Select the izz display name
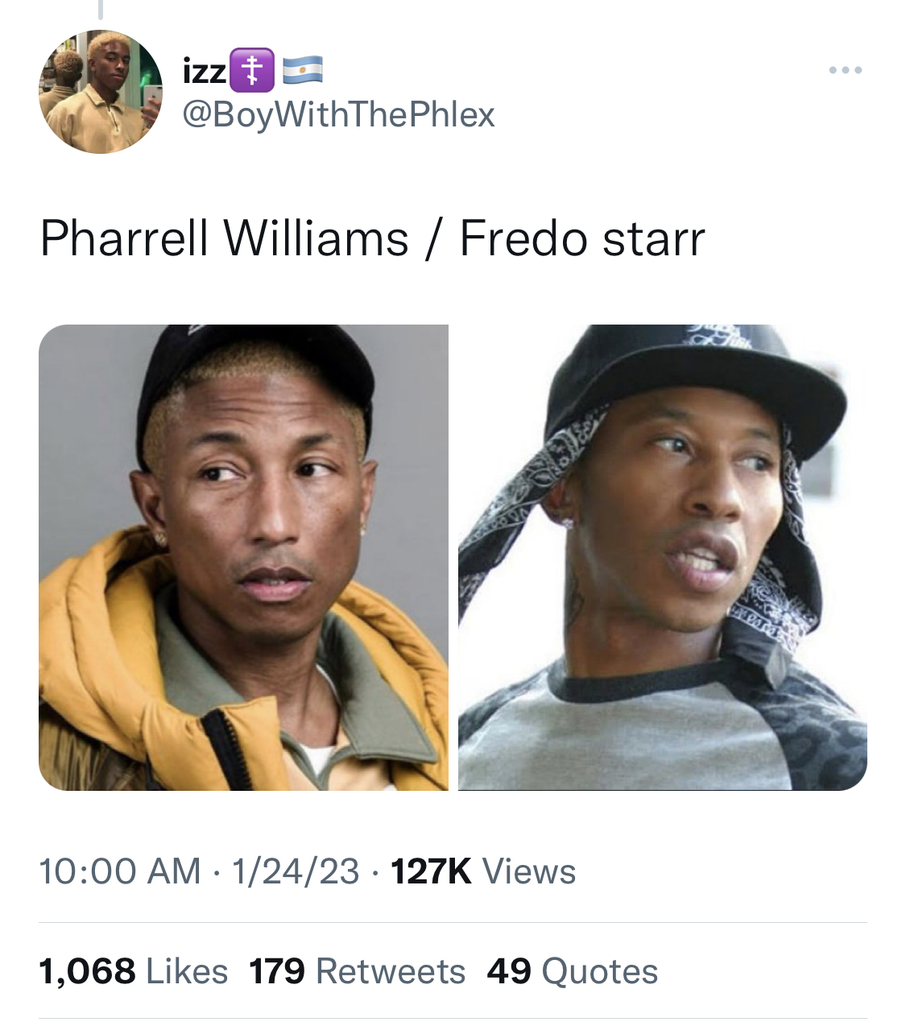Viewport: 906px width, 1026px height. click(205, 71)
